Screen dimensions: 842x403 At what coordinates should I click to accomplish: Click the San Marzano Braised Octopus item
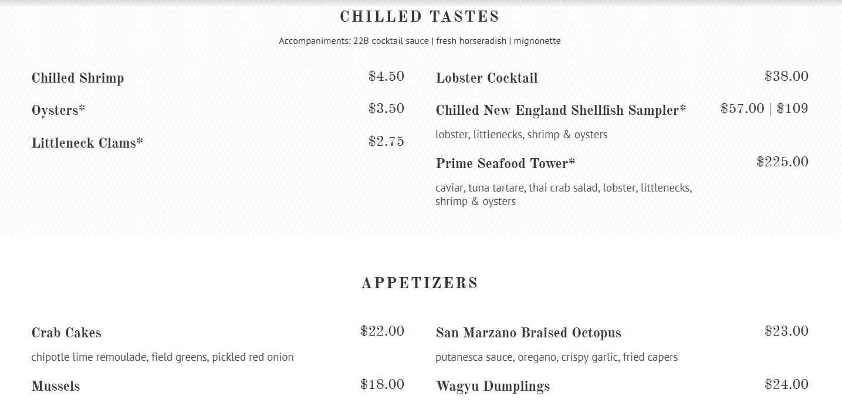coord(528,333)
